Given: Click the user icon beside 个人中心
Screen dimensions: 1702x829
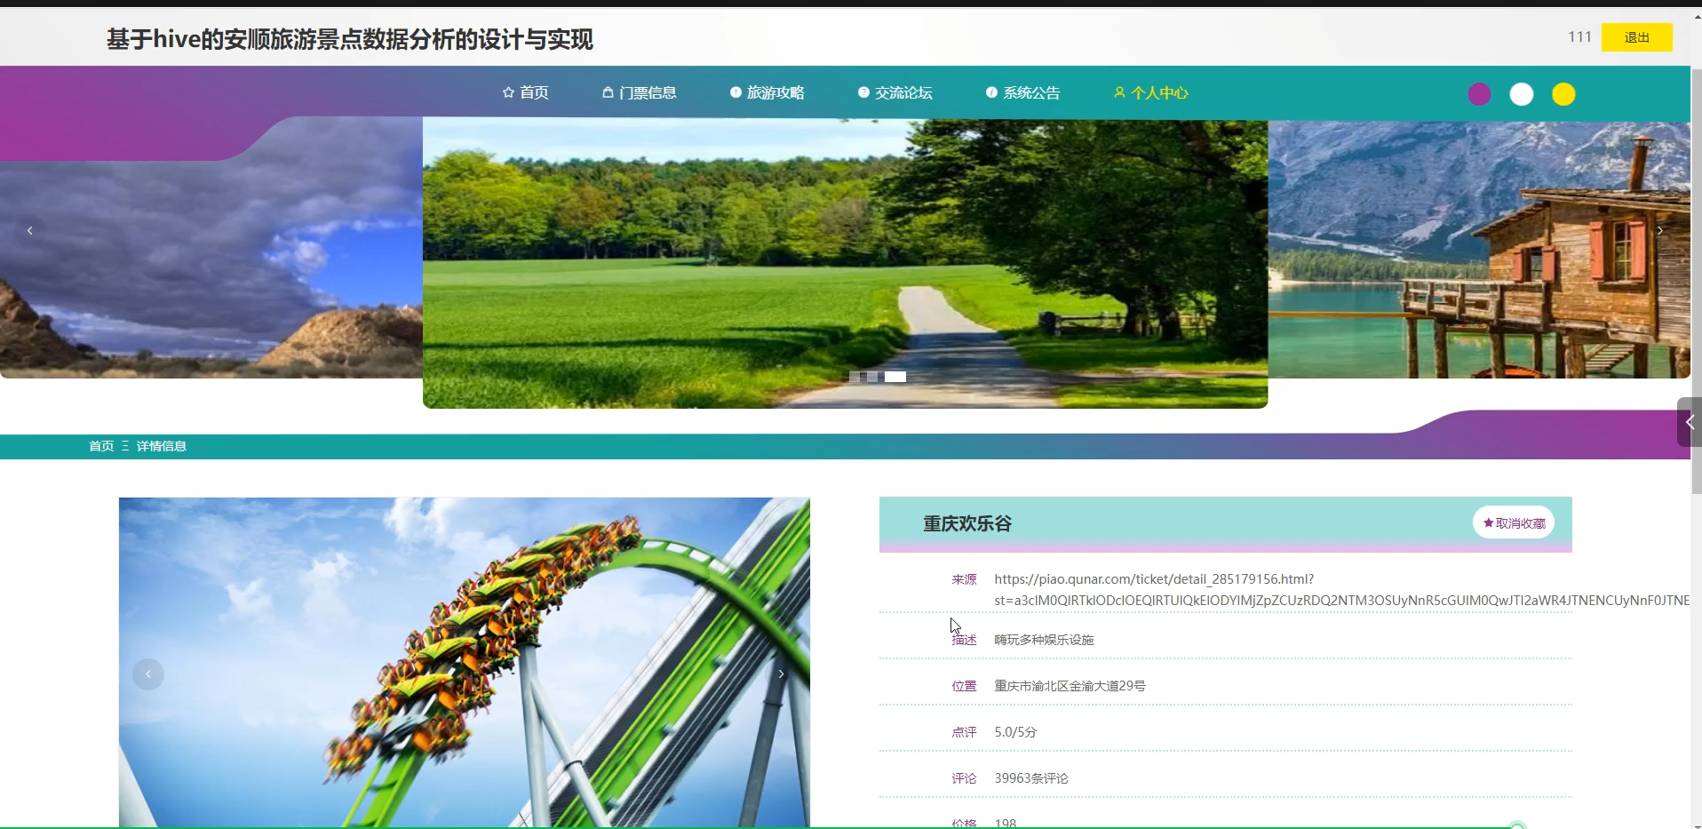Looking at the screenshot, I should pyautogui.click(x=1119, y=92).
